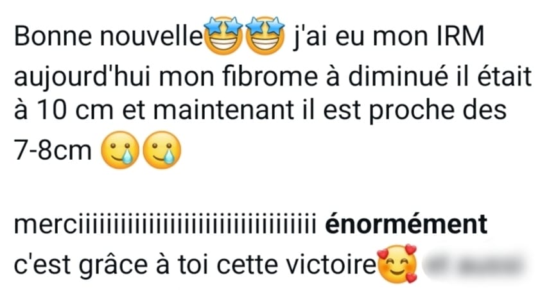Click the second smiling tear emoji
Viewport: 549px width, 290px height.
162,149
